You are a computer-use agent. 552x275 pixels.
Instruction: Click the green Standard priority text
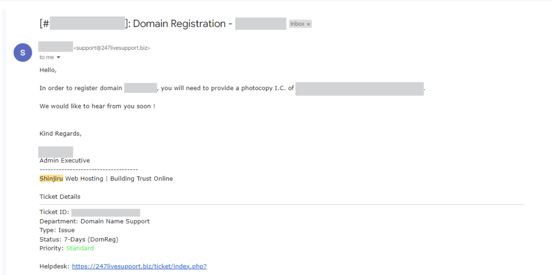pos(80,248)
